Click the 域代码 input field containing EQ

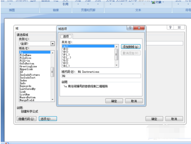point(101,76)
